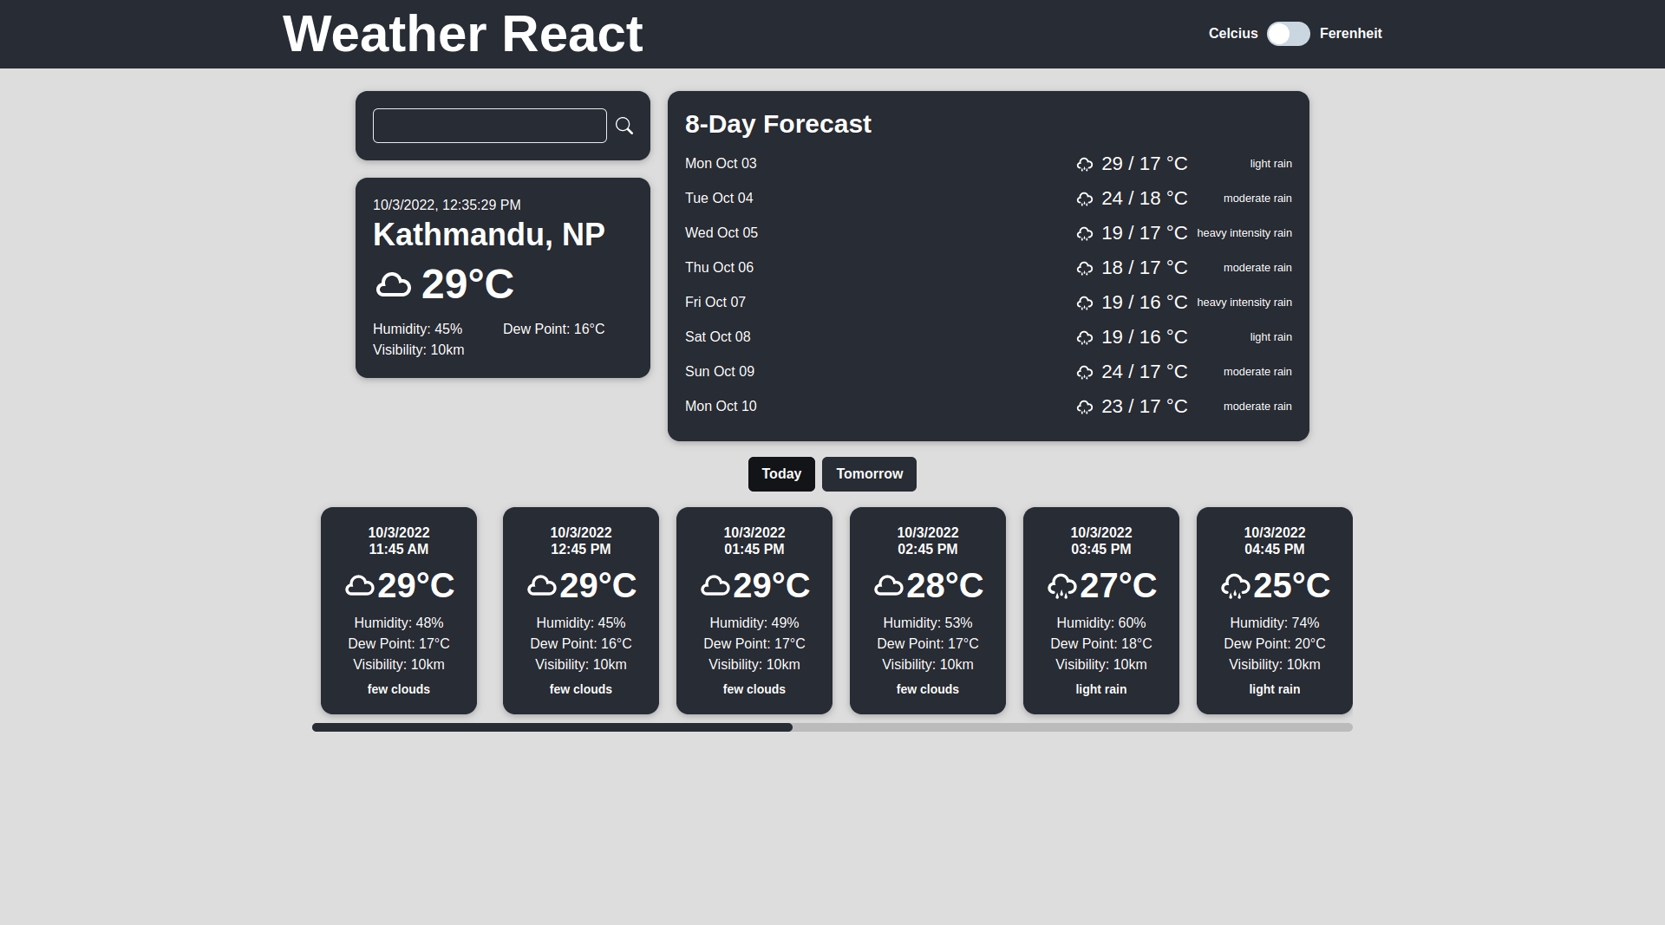Viewport: 1665px width, 925px height.
Task: Click Humidity: 74% on the hourly card
Action: coord(1275,623)
